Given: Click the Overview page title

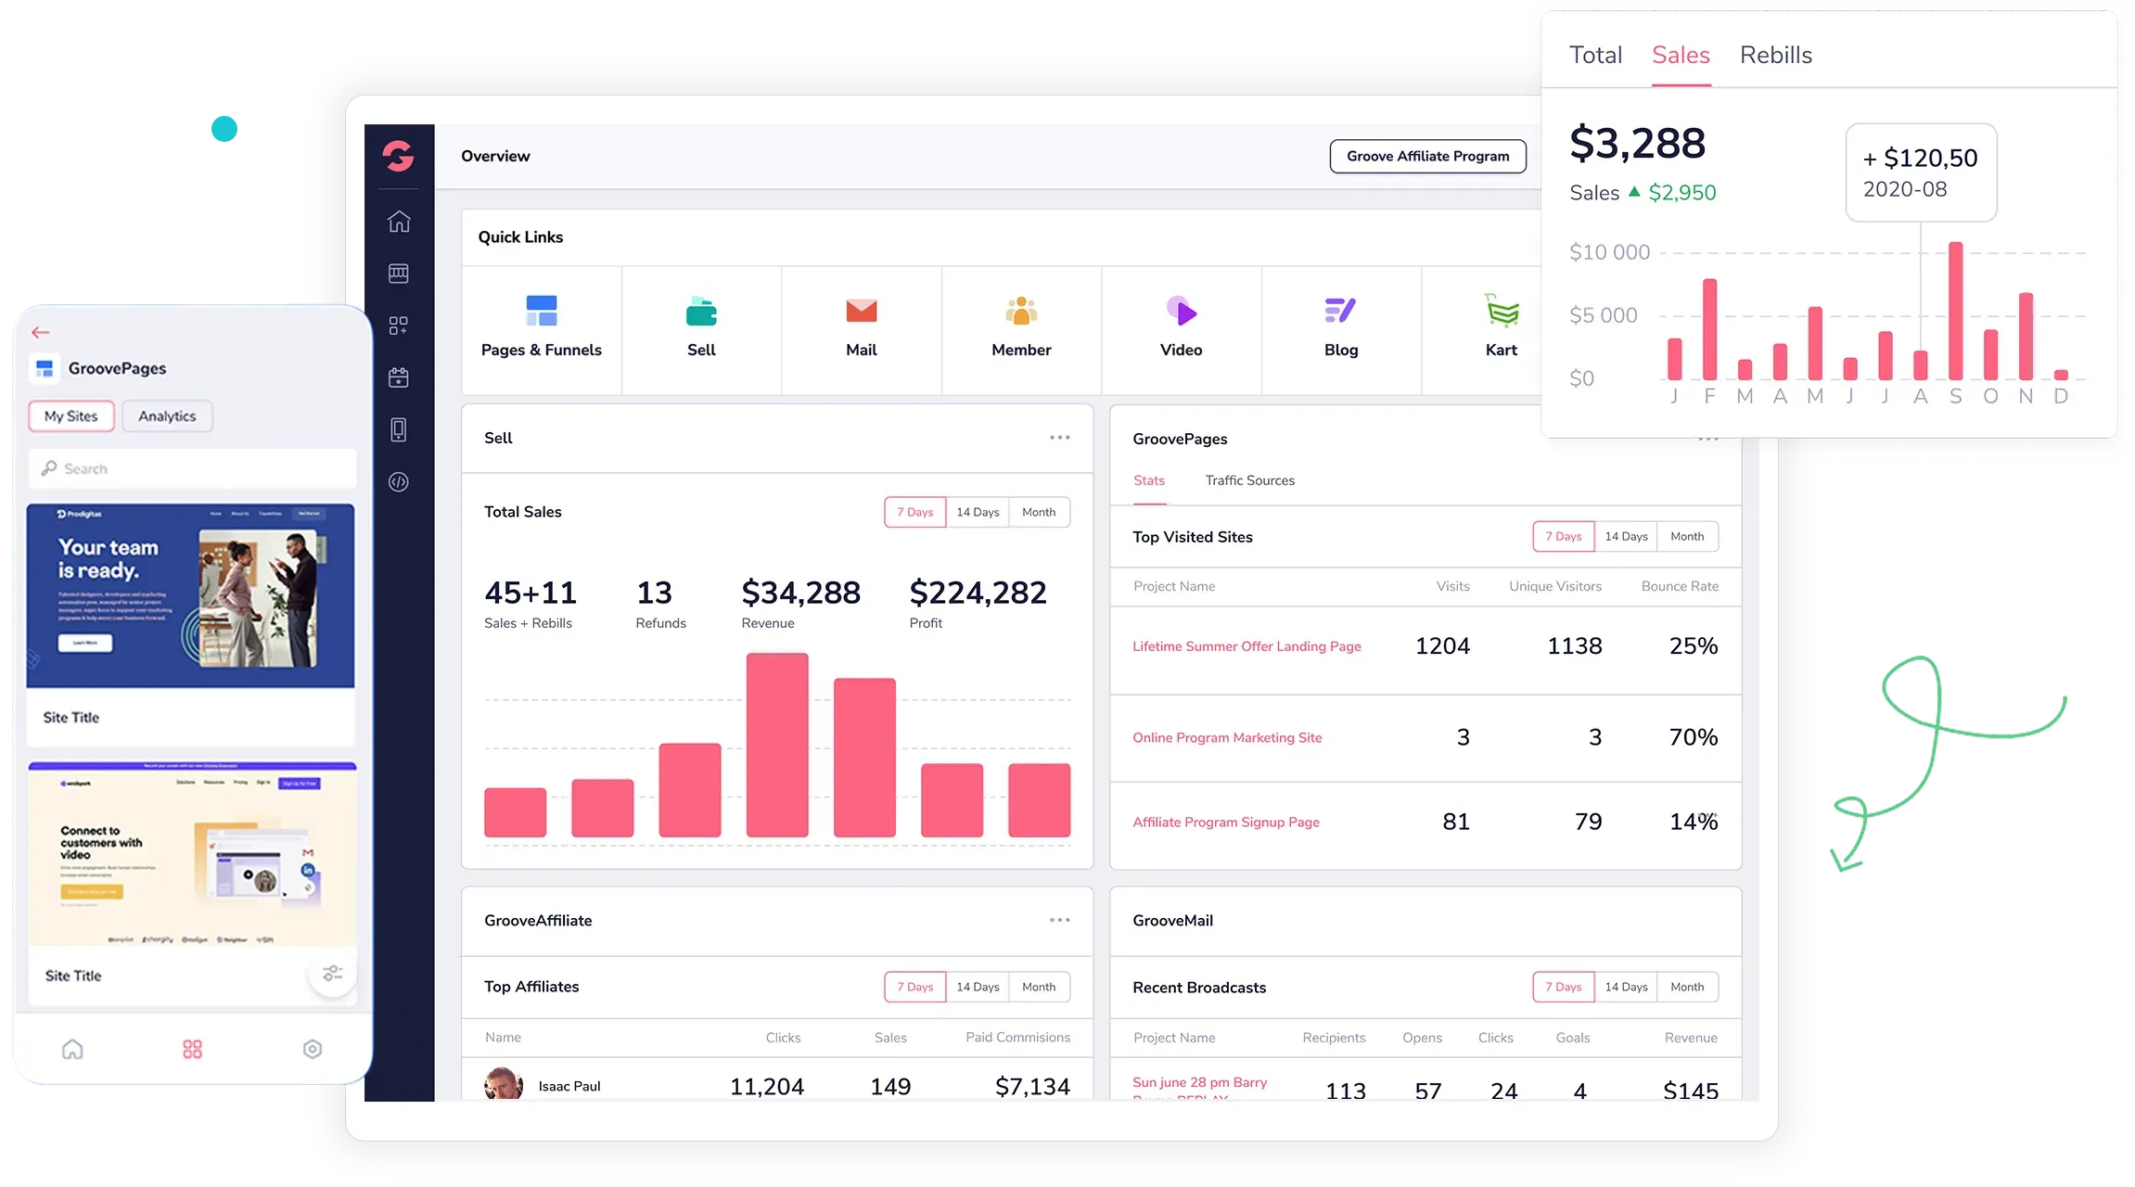Looking at the screenshot, I should [x=495, y=156].
